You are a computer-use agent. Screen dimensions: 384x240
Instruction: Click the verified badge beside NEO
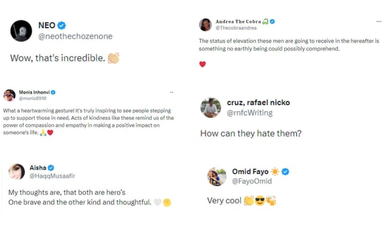62,25
